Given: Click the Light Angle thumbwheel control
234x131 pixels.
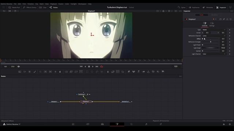Looking at the screenshot, I should click(211, 48).
